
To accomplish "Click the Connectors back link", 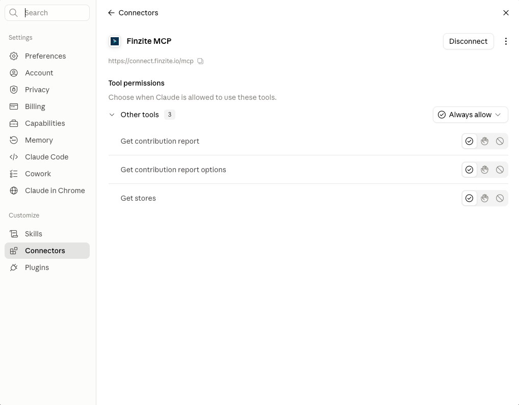I will click(x=138, y=13).
